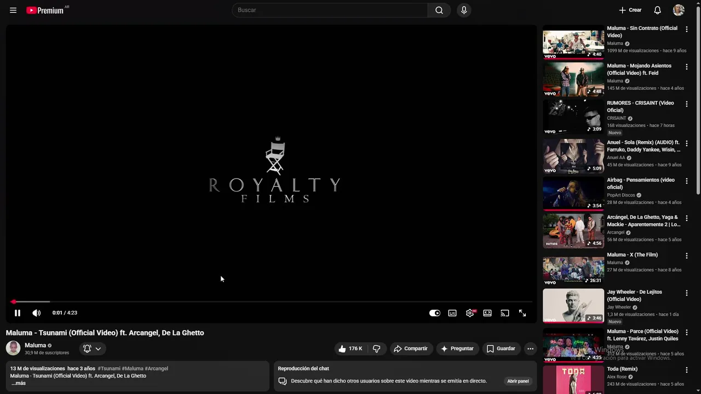This screenshot has height=394, width=701.
Task: Open options for Sin Contrato video
Action: click(687, 30)
